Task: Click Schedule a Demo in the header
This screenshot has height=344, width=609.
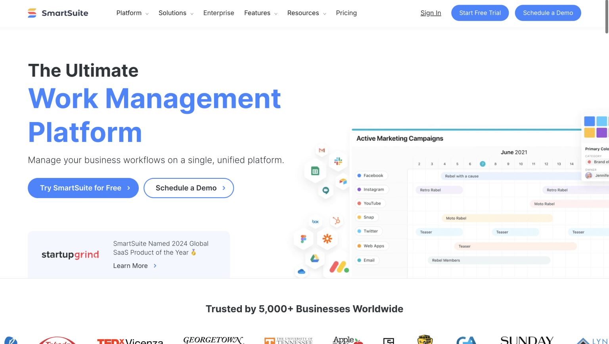Action: (x=548, y=13)
